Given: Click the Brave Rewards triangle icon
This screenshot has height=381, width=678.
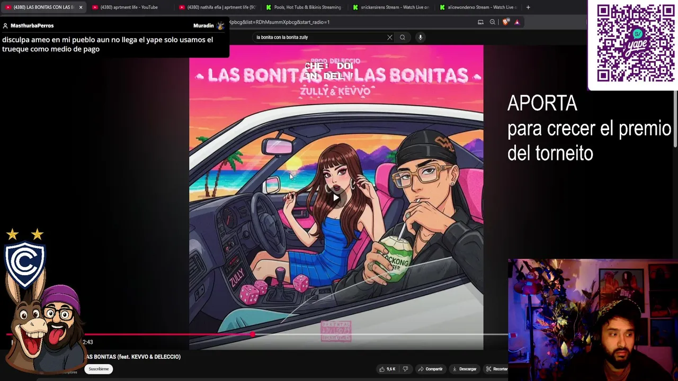Looking at the screenshot, I should pos(517,22).
